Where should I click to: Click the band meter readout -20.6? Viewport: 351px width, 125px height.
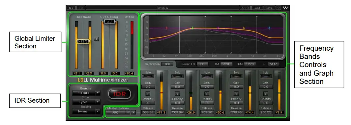220,113
